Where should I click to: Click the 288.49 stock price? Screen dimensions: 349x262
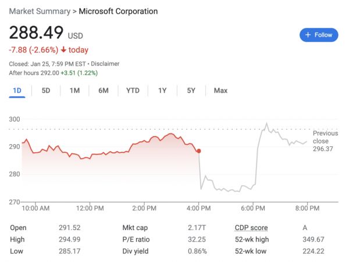[36, 34]
